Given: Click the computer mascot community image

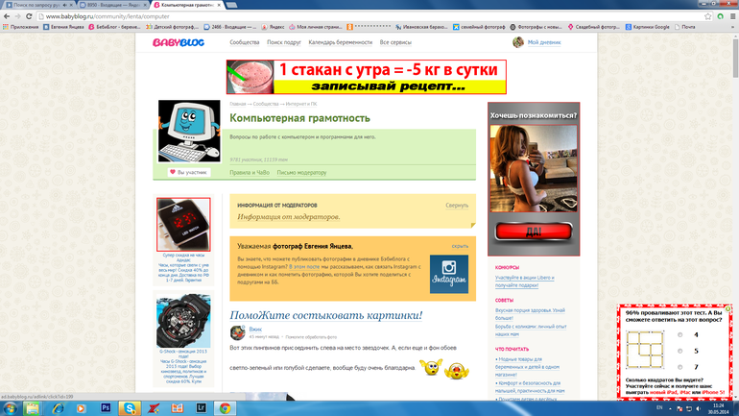Looking at the screenshot, I should (x=189, y=131).
